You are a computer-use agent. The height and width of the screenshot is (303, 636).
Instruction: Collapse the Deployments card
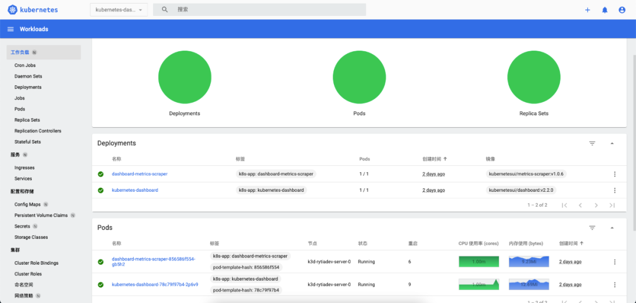pyautogui.click(x=612, y=144)
